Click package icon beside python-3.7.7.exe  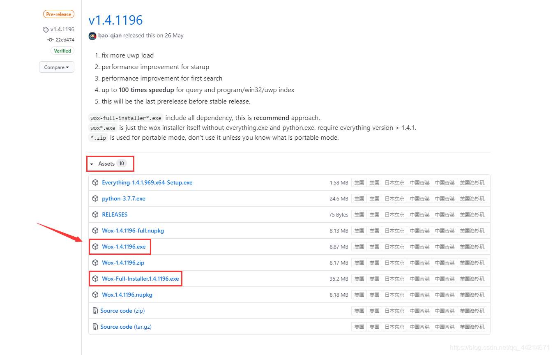pyautogui.click(x=95, y=198)
